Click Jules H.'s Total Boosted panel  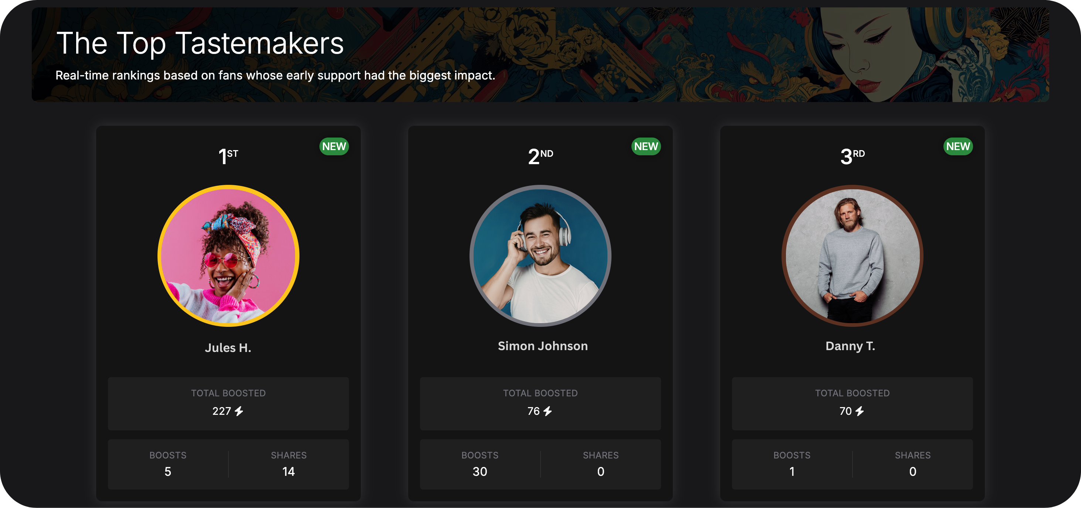(x=228, y=403)
